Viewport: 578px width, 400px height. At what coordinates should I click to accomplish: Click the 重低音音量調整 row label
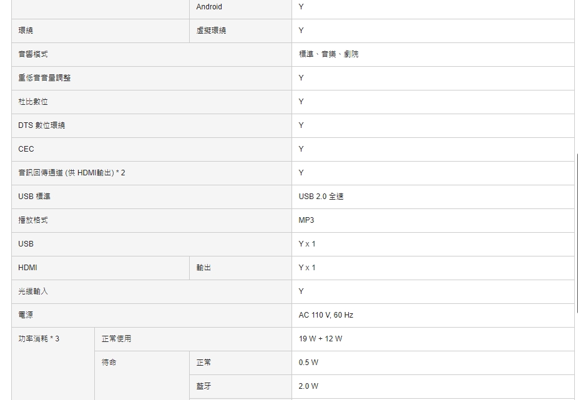click(44, 78)
